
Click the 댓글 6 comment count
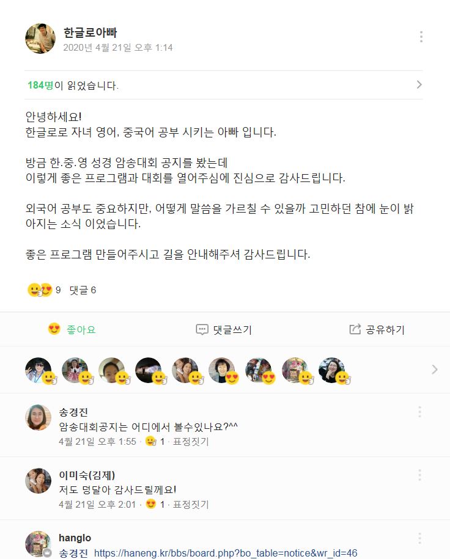(x=83, y=290)
